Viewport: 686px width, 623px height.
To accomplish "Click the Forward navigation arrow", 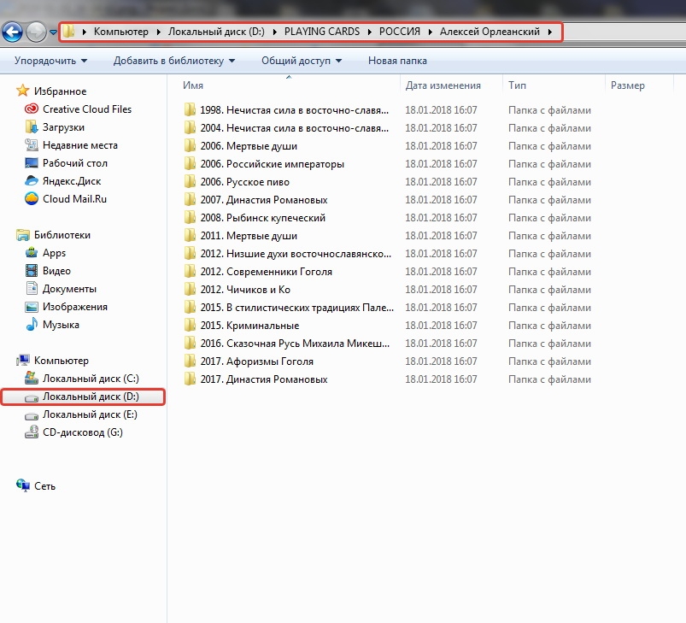I will pyautogui.click(x=37, y=32).
